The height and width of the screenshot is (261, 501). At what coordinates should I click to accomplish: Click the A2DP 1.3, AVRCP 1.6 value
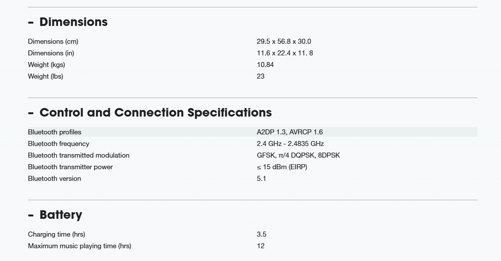(x=290, y=132)
